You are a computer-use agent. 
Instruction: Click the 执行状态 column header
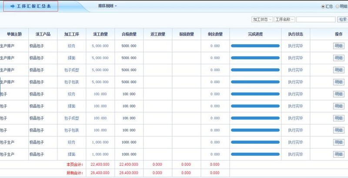tap(296, 34)
